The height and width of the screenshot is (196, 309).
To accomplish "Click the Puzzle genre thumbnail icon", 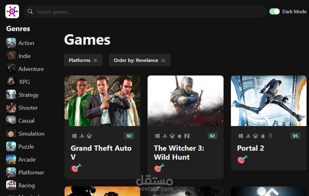I will [11, 146].
